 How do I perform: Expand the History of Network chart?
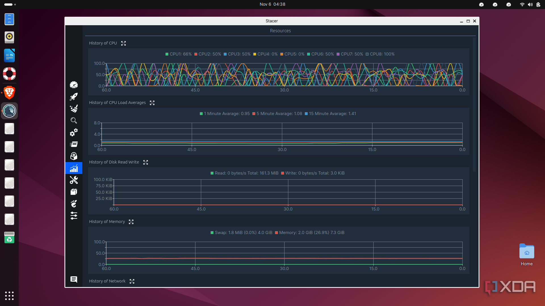(x=132, y=281)
